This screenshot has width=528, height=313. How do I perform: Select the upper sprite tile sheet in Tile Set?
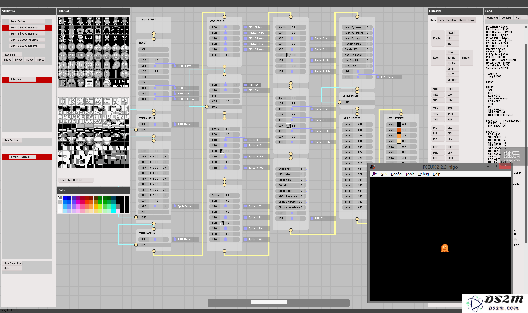coord(93,52)
